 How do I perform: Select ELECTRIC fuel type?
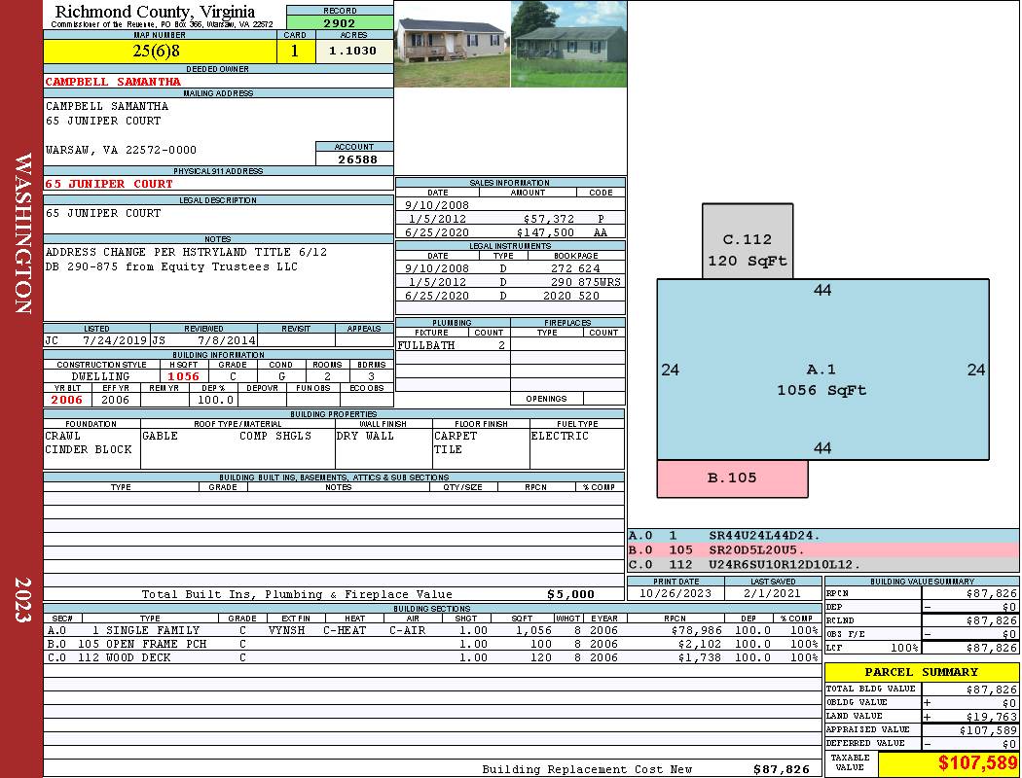tap(560, 436)
